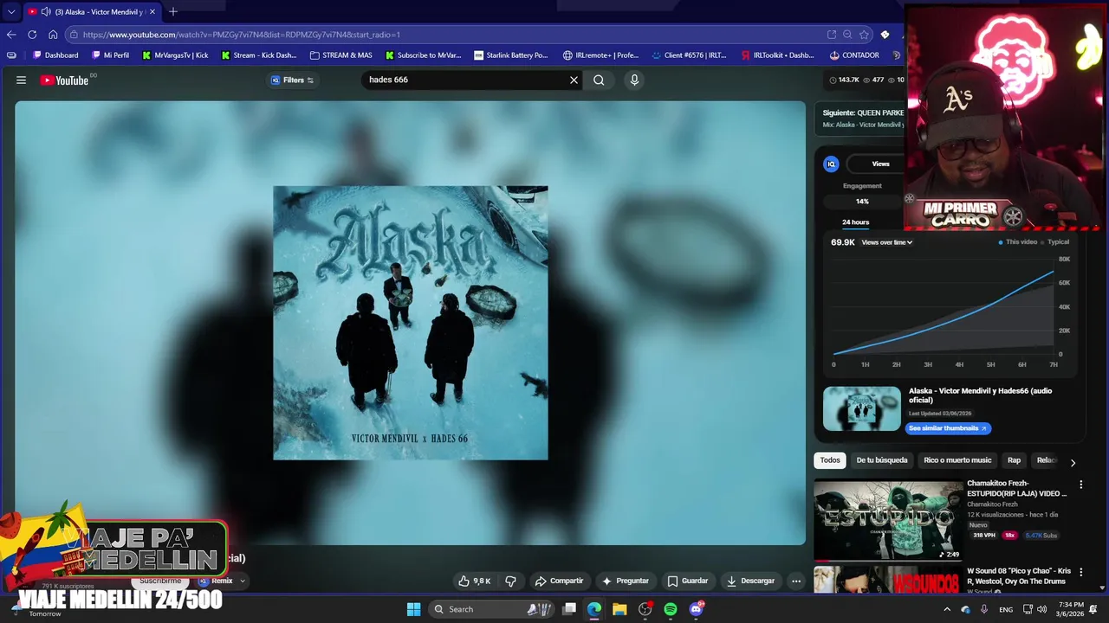Like the video with thumbs up
The height and width of the screenshot is (623, 1109).
tap(475, 581)
